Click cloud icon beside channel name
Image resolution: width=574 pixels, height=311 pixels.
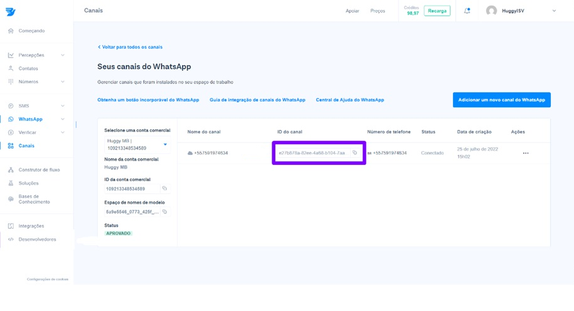point(190,153)
